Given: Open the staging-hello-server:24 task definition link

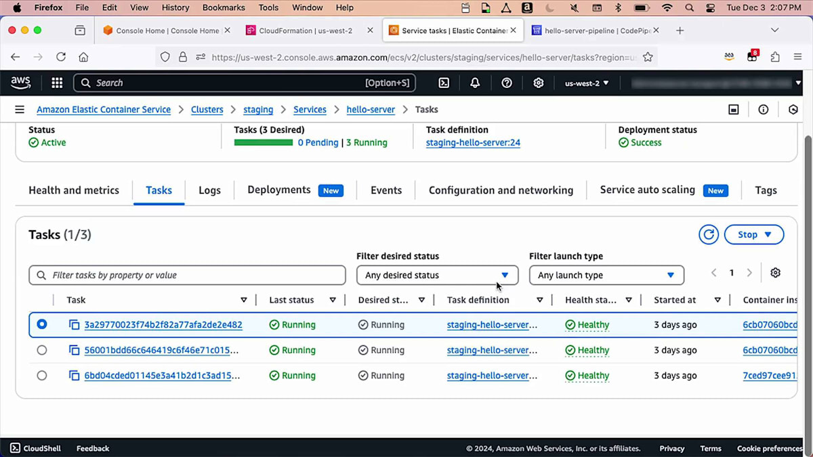Looking at the screenshot, I should 473,143.
